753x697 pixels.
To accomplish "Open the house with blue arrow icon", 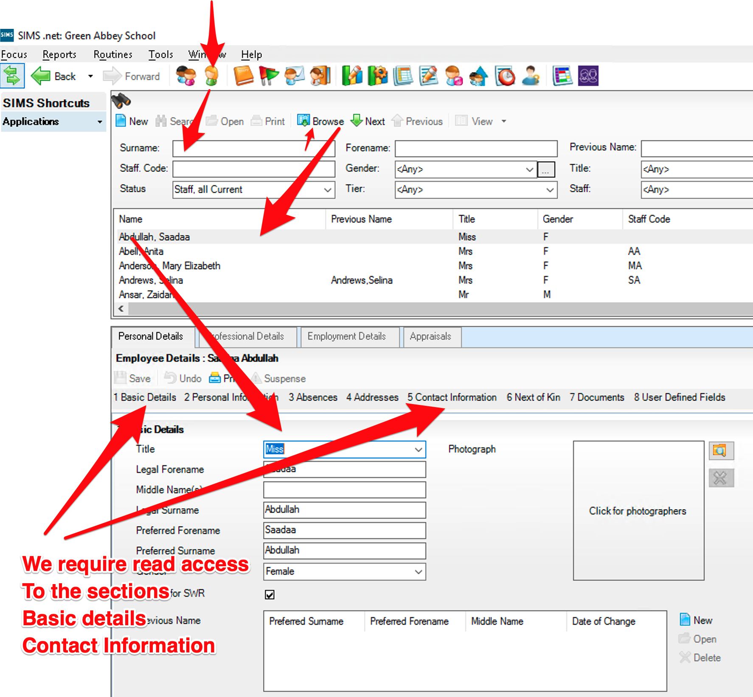I will click(479, 76).
